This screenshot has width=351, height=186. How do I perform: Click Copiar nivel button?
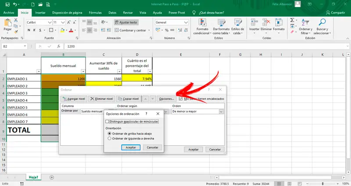pos(129,99)
